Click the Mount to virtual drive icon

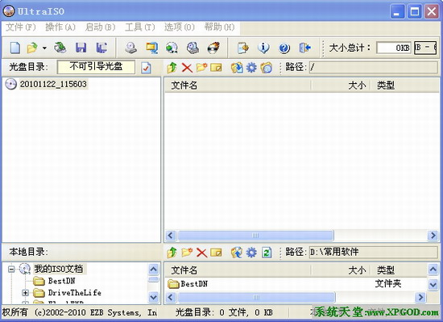[x=193, y=48]
